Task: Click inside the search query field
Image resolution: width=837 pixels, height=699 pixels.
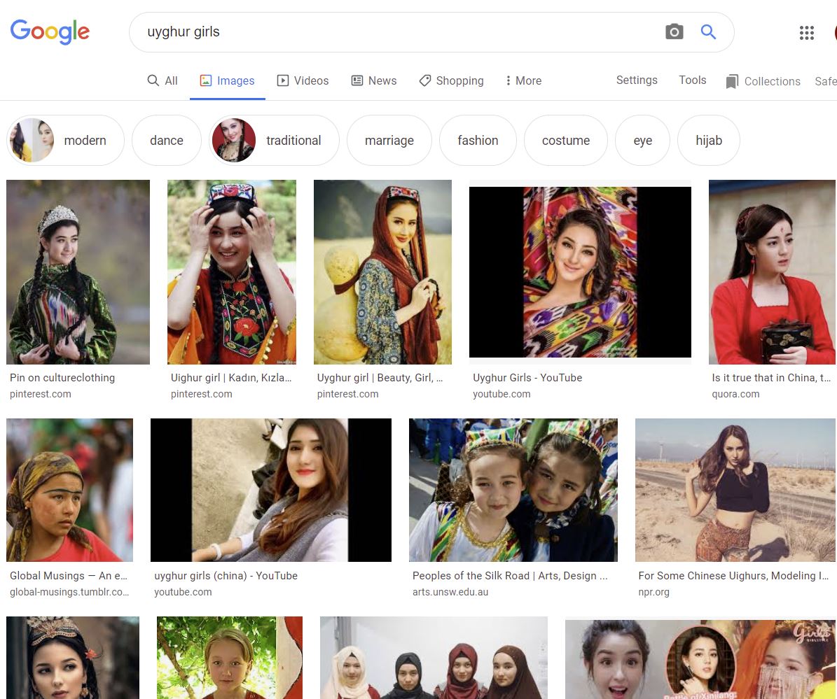Action: tap(392, 32)
